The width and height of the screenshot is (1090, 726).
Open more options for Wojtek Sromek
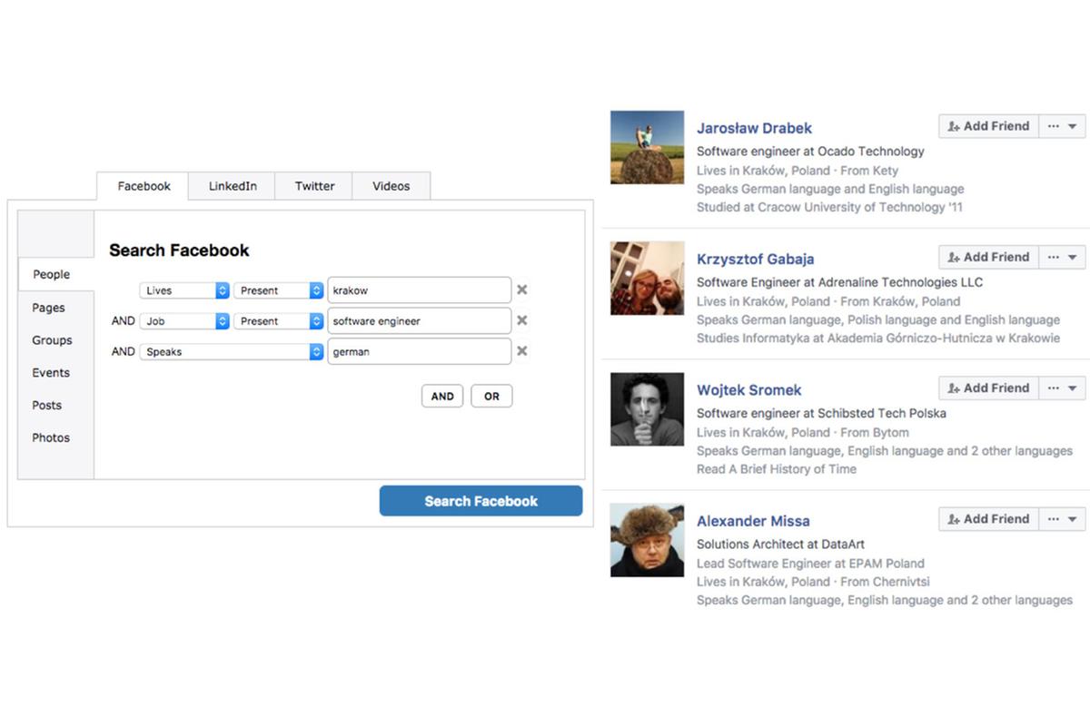[1062, 388]
